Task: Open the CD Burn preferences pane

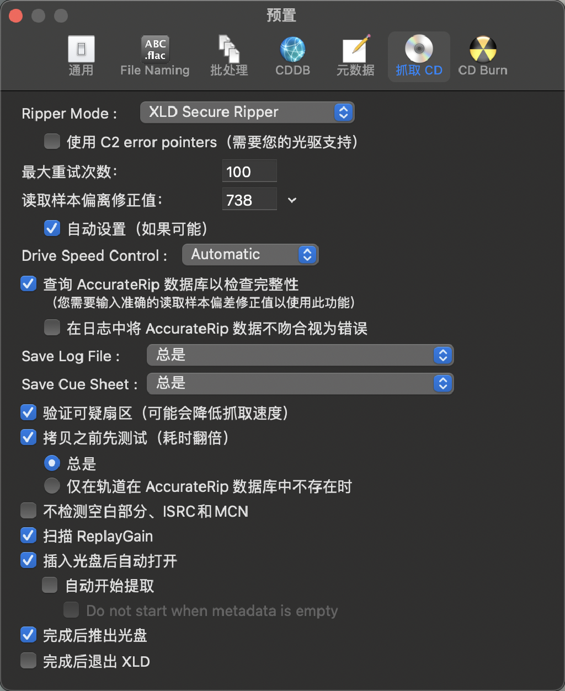Action: 482,55
